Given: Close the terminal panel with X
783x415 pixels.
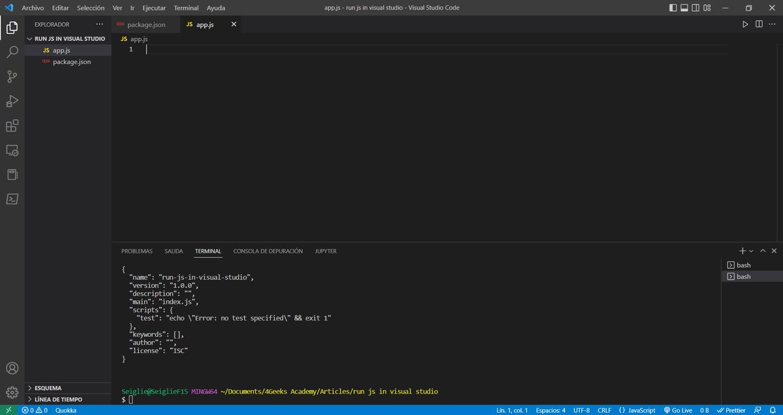Looking at the screenshot, I should 774,251.
